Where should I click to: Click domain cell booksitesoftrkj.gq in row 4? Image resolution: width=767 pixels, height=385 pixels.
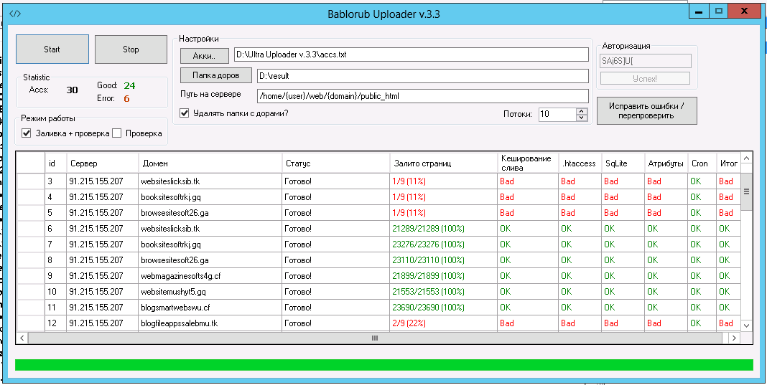[210, 197]
